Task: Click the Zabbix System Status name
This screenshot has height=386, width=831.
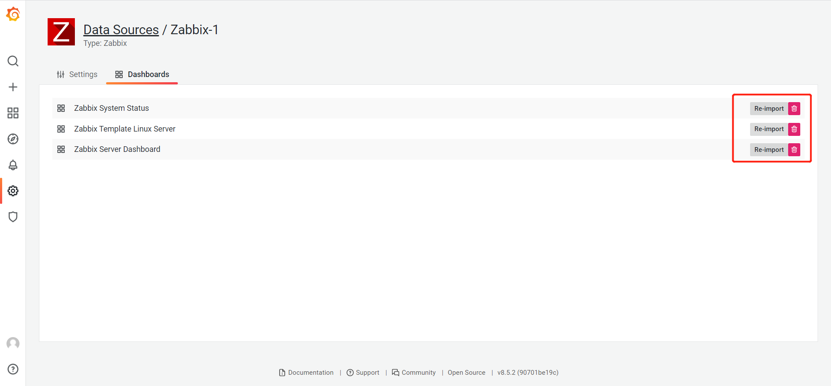Action: point(111,108)
